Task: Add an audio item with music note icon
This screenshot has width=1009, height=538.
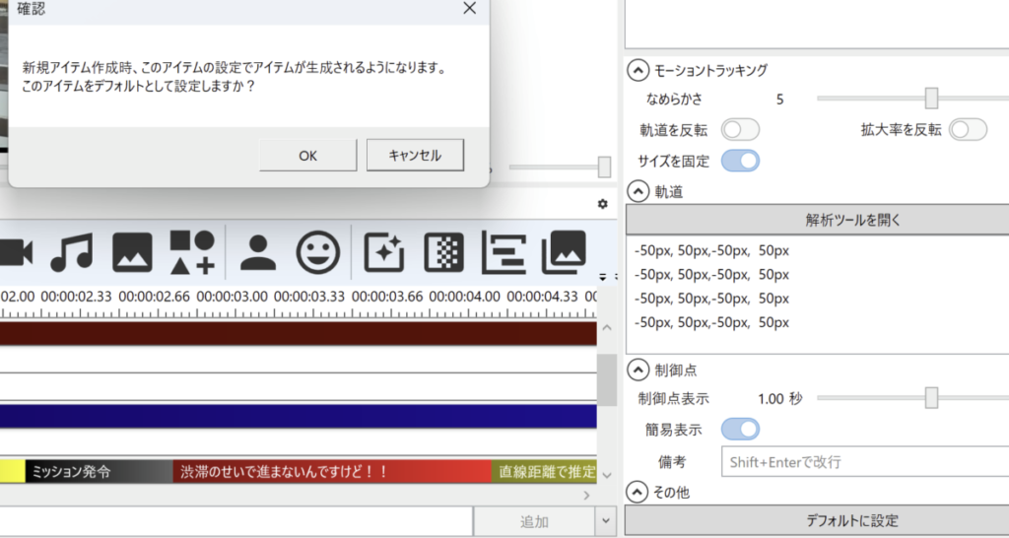Action: 71,253
